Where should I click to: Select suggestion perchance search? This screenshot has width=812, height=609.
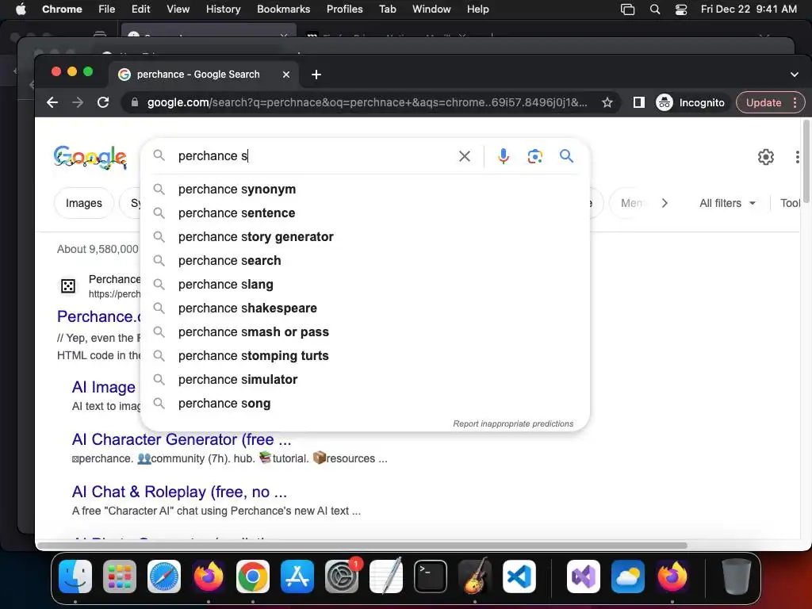365,260
